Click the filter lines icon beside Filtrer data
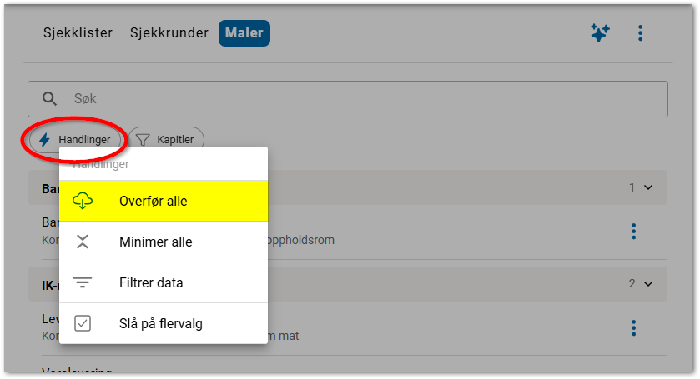 coord(83,282)
